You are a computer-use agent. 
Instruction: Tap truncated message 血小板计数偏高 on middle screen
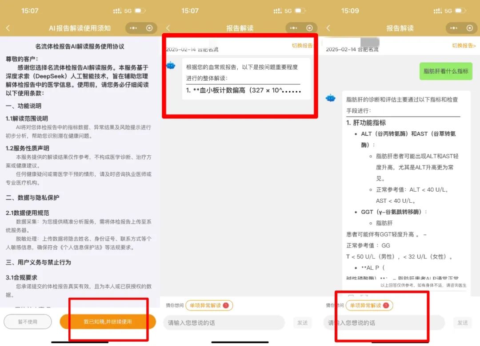coord(244,90)
